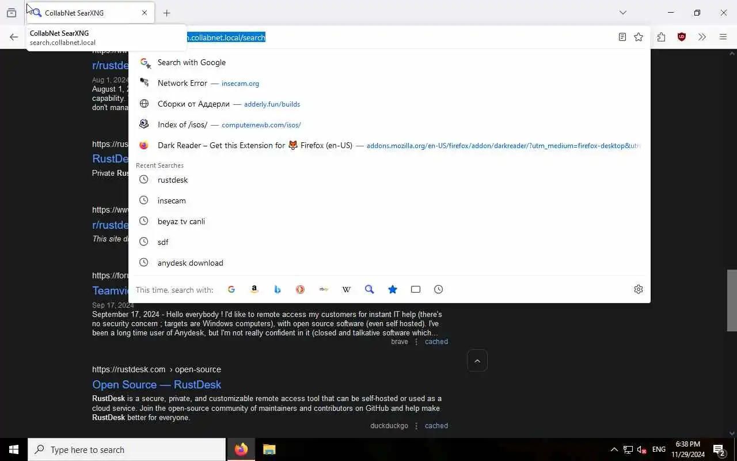Image resolution: width=737 pixels, height=461 pixels.
Task: Open the clock showing 6:38 PM
Action: pos(688,449)
